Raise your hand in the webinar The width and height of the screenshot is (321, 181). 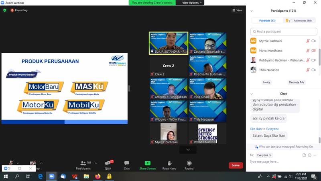click(169, 164)
